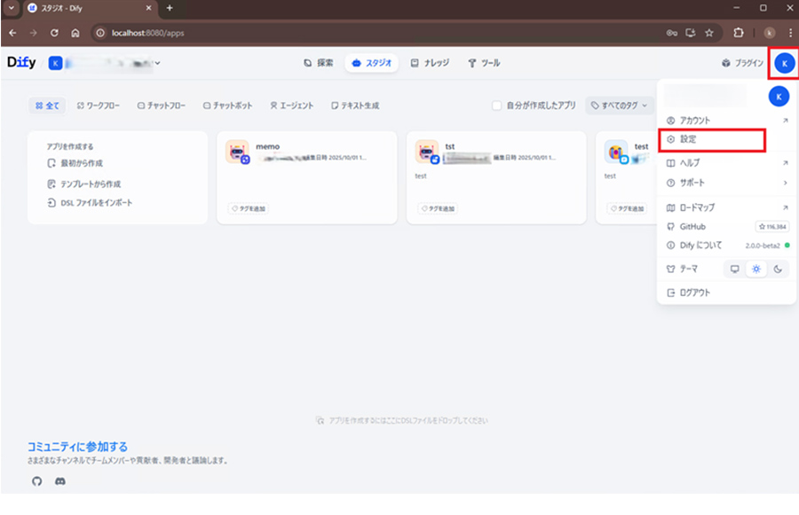Screen dimensions: 799x515
Task: Click the user avatar in top right
Action: click(x=783, y=64)
